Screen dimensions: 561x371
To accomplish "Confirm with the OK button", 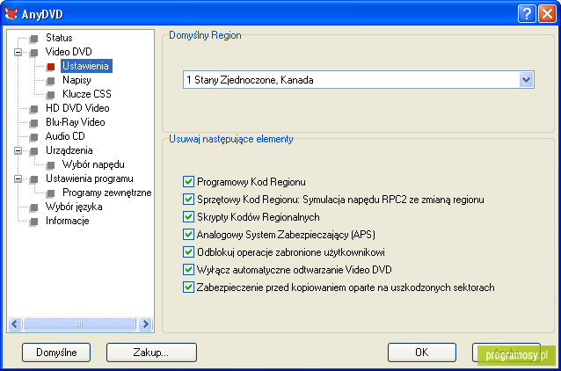I will [x=422, y=353].
